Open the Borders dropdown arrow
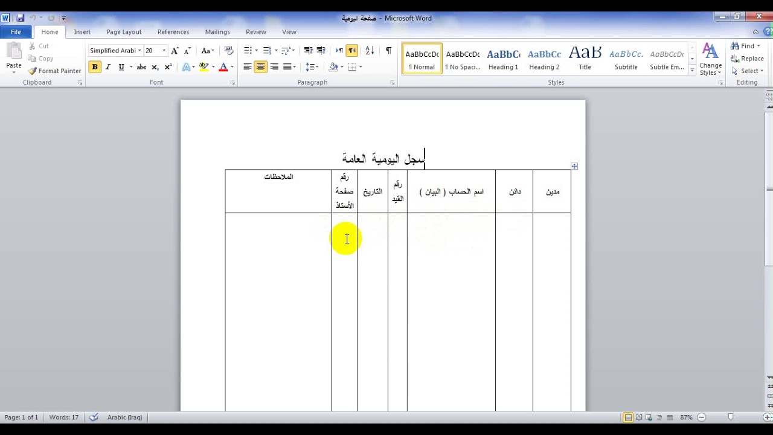773x435 pixels. coord(361,67)
